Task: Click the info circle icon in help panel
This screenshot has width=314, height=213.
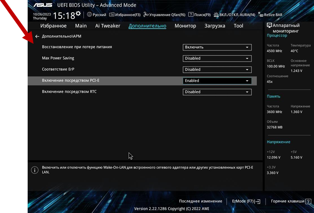Action: [x=34, y=170]
